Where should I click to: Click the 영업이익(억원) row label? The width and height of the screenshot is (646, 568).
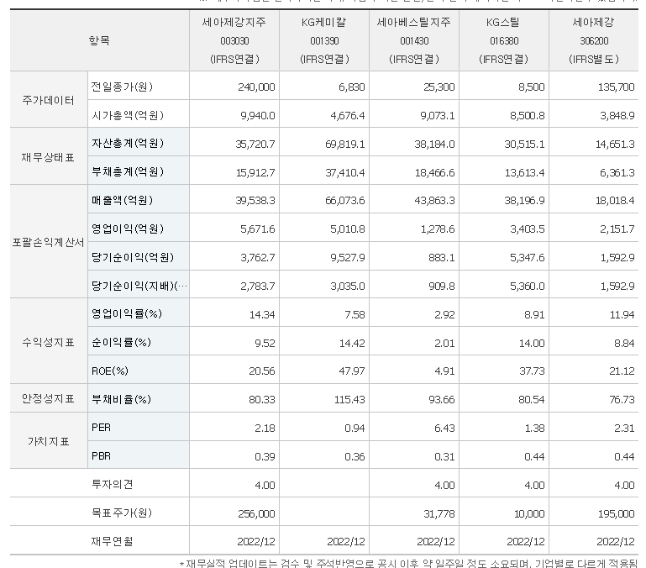coord(128,229)
